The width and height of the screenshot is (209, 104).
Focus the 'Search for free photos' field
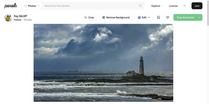[90, 6]
